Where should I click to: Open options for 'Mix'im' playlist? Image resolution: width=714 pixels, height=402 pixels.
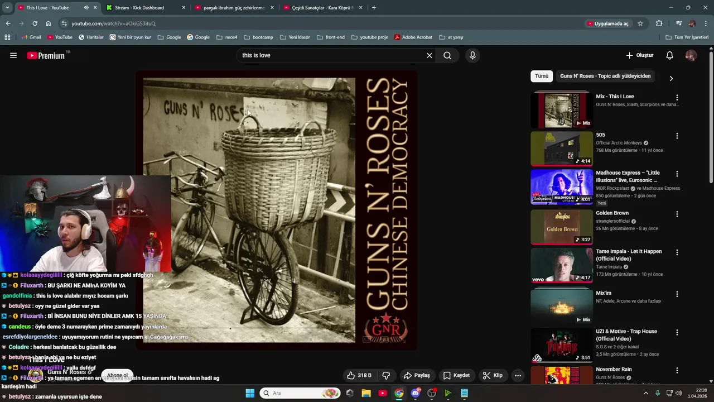677,294
